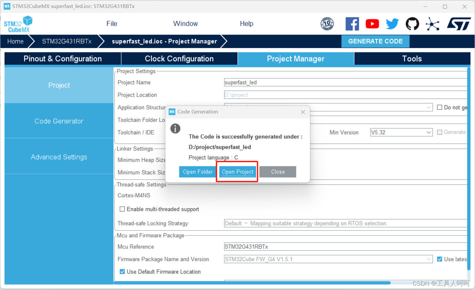
Task: Select the Project Manager tab
Action: (296, 59)
